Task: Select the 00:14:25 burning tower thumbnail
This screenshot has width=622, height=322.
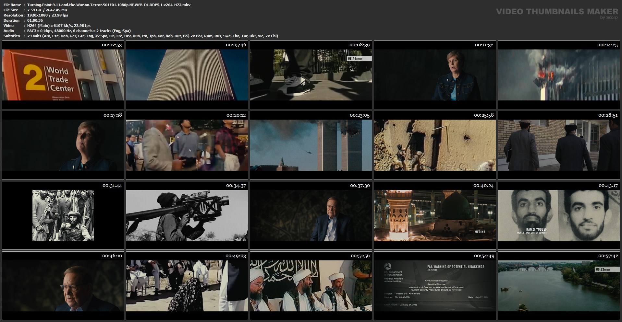Action: pyautogui.click(x=559, y=75)
